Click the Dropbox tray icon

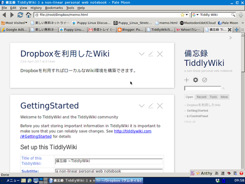[x=217, y=180]
